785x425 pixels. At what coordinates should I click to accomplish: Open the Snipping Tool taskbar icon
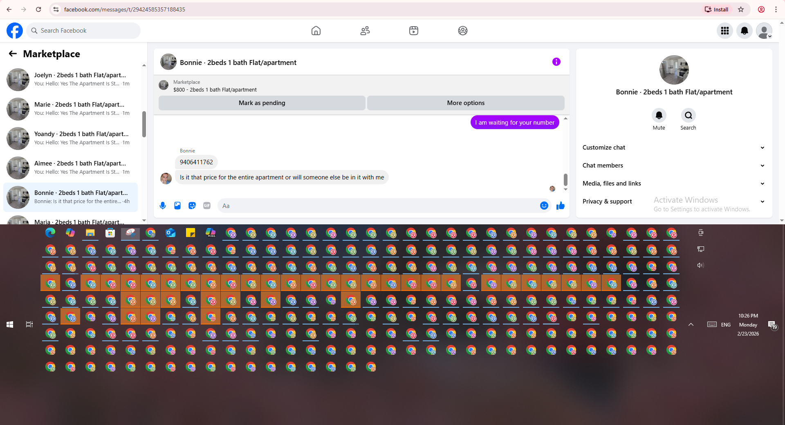(130, 233)
